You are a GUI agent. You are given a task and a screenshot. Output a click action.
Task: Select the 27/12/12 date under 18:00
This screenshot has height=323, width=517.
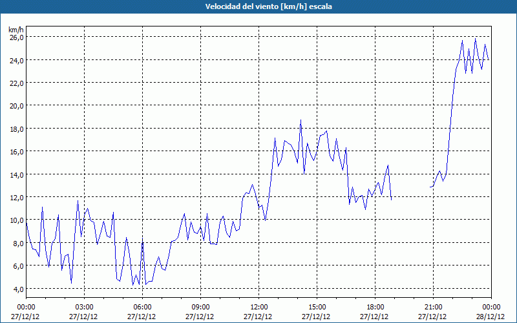tap(374, 317)
